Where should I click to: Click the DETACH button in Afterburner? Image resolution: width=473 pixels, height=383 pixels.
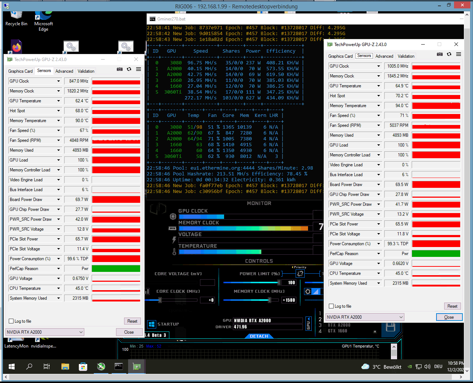click(259, 336)
